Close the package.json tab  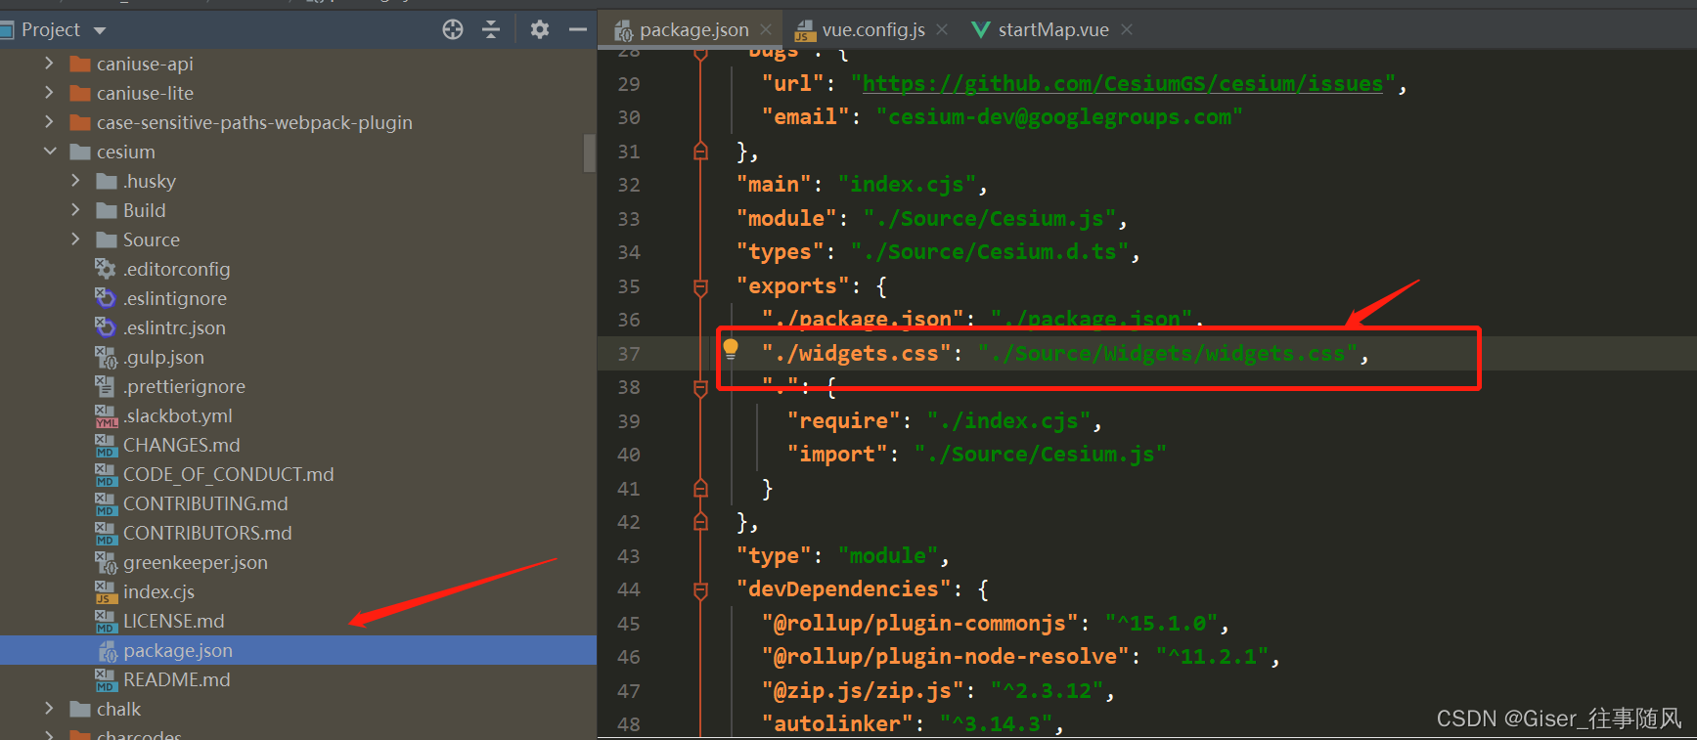coord(766,30)
